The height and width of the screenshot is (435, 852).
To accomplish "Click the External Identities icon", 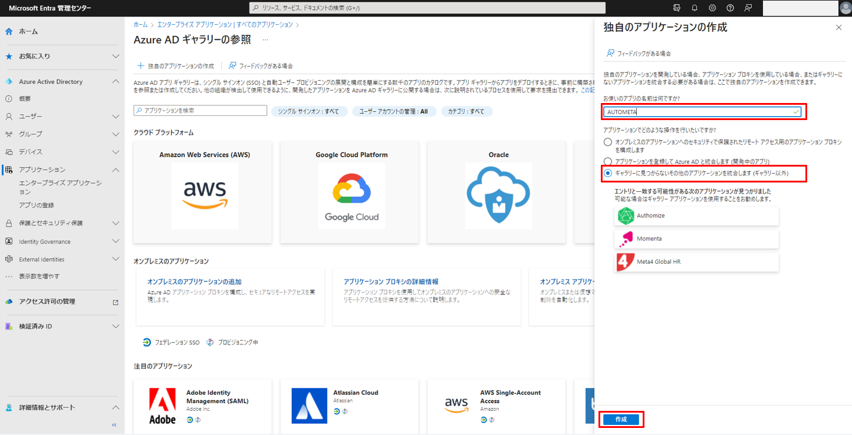I will pyautogui.click(x=9, y=259).
